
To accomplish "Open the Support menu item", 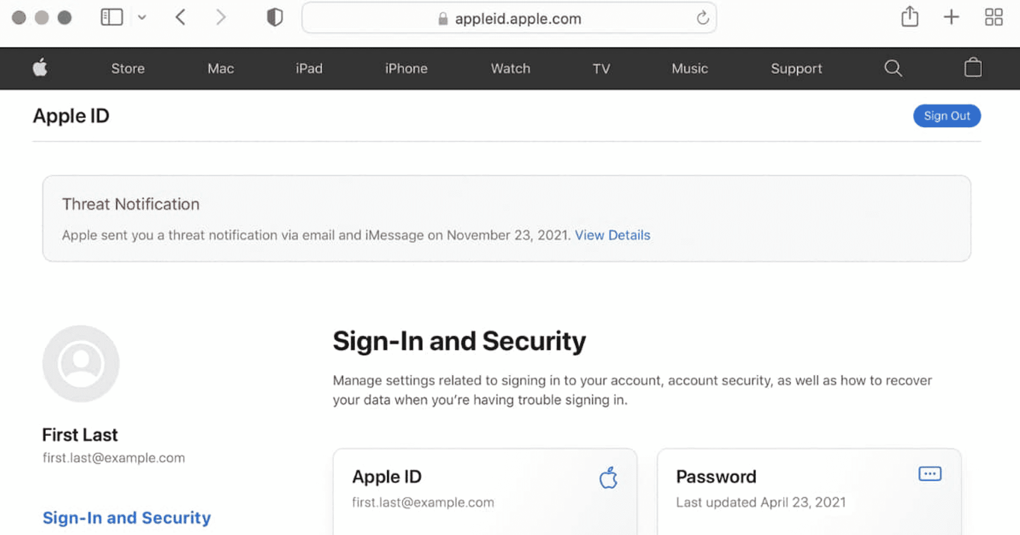I will tap(796, 68).
